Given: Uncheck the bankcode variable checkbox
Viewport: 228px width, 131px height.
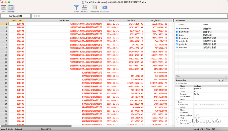Looking at the screenshot, I should pyautogui.click(x=177, y=29).
